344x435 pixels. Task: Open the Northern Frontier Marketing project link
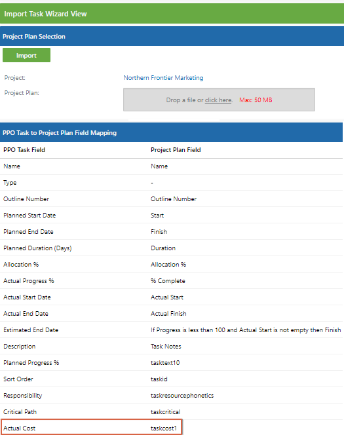point(163,78)
